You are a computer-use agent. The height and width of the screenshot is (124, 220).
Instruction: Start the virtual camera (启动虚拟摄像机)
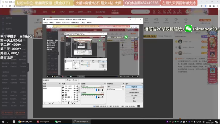coord(134,93)
